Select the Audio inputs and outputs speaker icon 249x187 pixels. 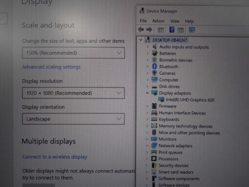click(x=154, y=47)
